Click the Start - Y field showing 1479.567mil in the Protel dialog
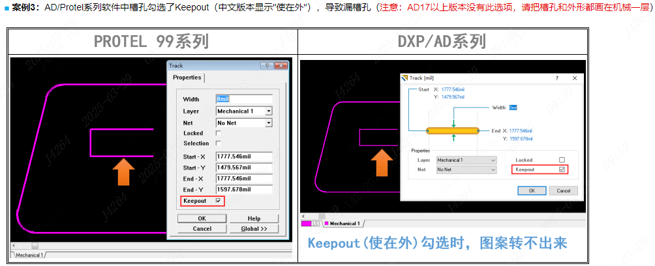The height and width of the screenshot is (266, 655). click(x=245, y=168)
